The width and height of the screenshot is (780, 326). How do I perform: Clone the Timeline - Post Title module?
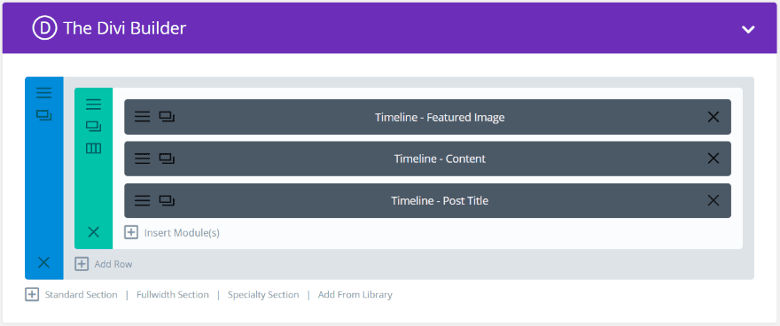(167, 200)
